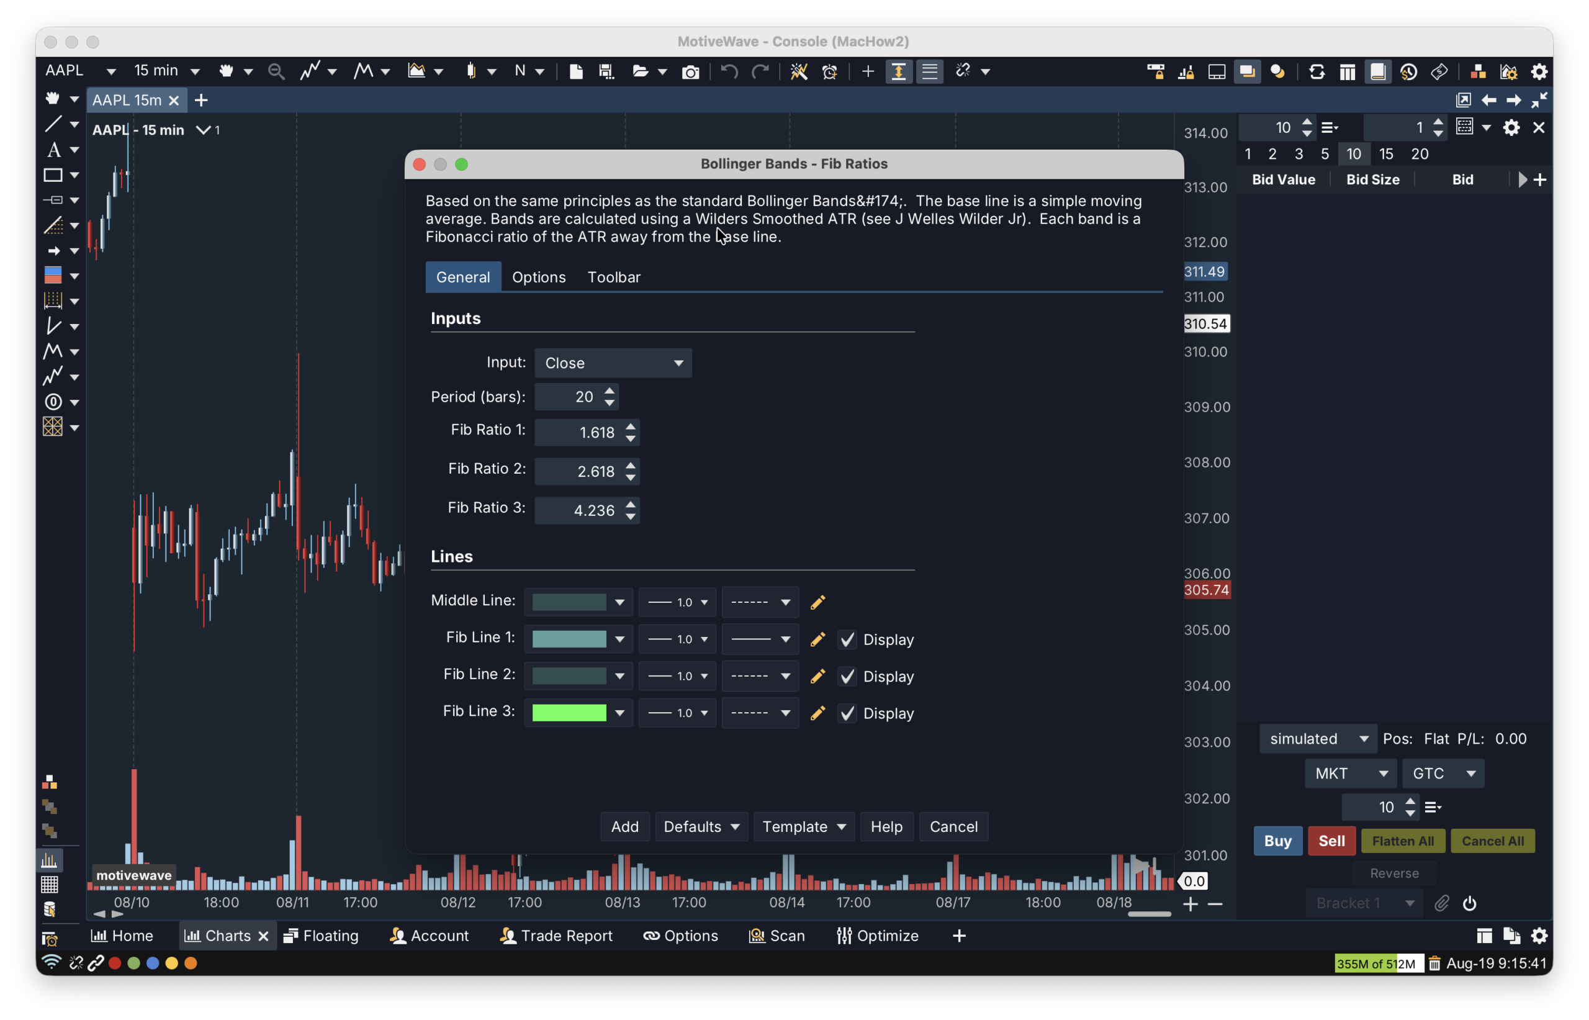
Task: Click the blue Buy button
Action: [1277, 841]
